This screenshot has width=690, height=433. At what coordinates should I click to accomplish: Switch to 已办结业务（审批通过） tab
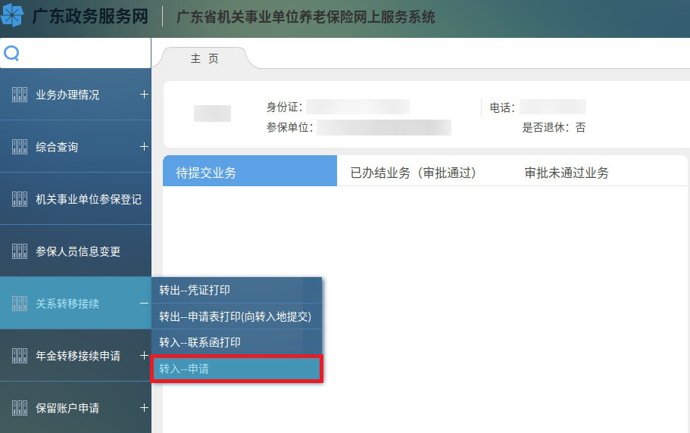413,173
